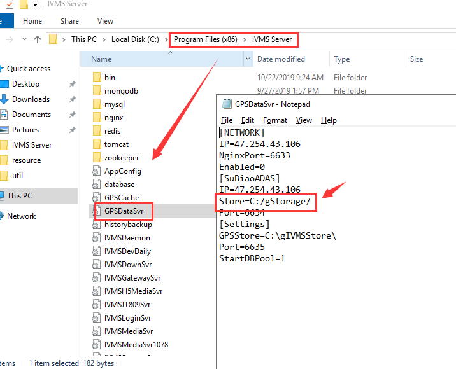Select Network in the navigation pane
The height and width of the screenshot is (369, 456).
tap(22, 216)
